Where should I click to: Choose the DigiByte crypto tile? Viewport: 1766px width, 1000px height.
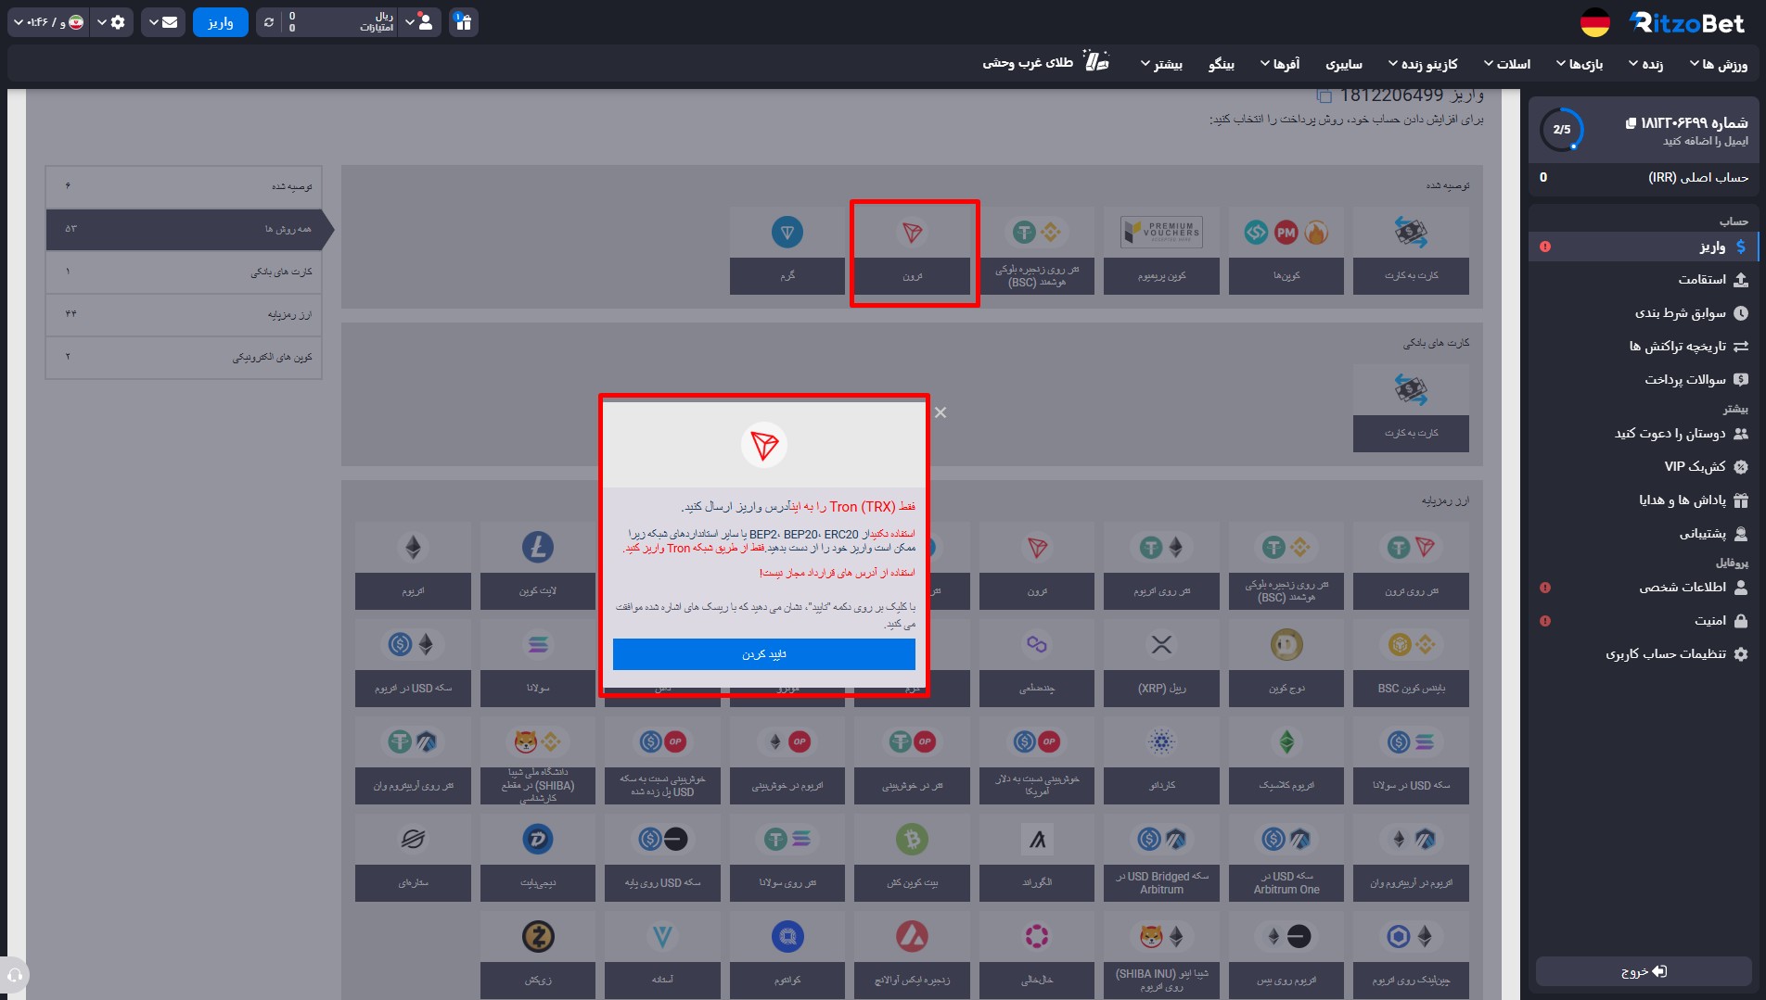(538, 858)
